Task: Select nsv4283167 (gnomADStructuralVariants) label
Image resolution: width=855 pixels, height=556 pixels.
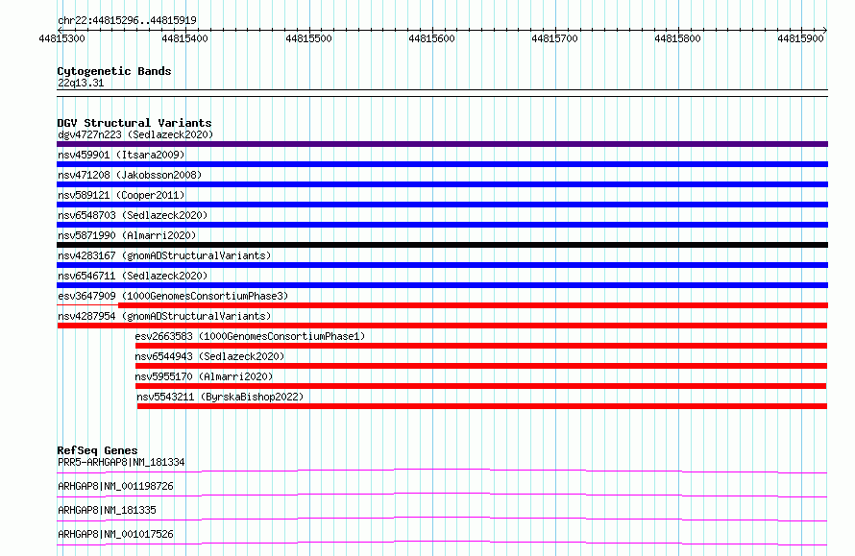Action: click(x=164, y=255)
